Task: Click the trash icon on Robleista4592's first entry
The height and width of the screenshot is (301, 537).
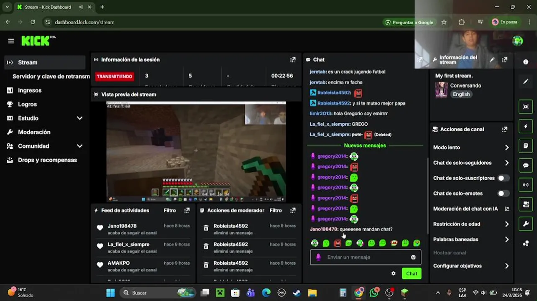Action: [x=206, y=228]
